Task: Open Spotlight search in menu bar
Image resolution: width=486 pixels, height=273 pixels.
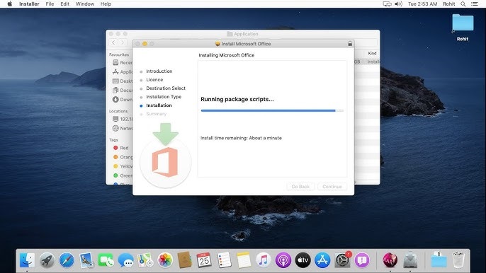Action: [463, 4]
